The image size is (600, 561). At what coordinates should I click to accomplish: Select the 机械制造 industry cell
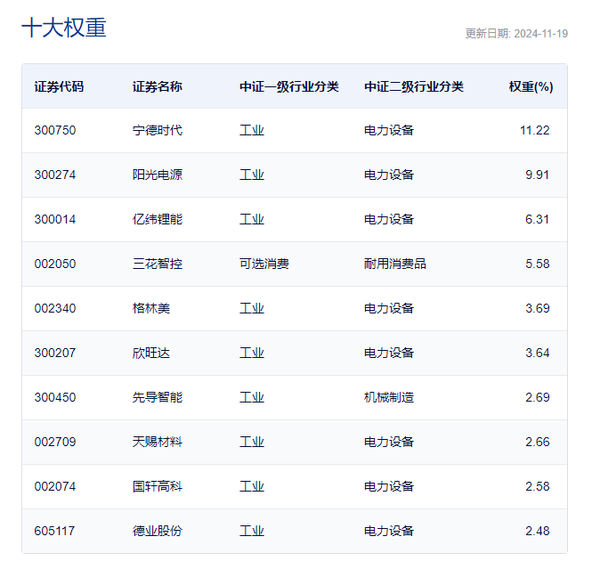coord(388,397)
